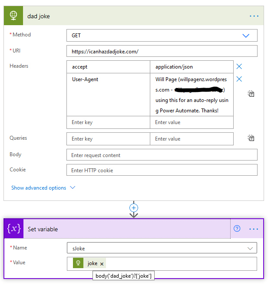Click the plus insert step button

click(x=134, y=208)
